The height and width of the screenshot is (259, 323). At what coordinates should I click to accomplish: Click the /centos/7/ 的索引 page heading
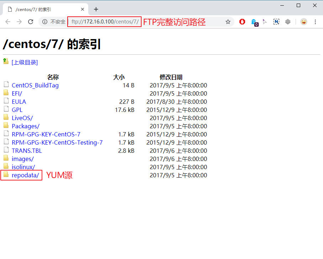(x=52, y=44)
